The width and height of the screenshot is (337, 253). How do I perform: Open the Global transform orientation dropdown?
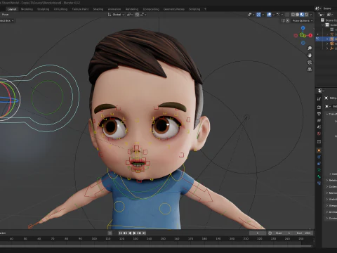tap(117, 15)
